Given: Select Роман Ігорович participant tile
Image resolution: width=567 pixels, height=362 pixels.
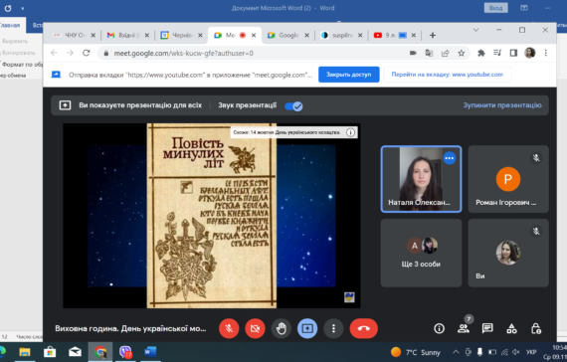Looking at the screenshot, I should (x=508, y=179).
